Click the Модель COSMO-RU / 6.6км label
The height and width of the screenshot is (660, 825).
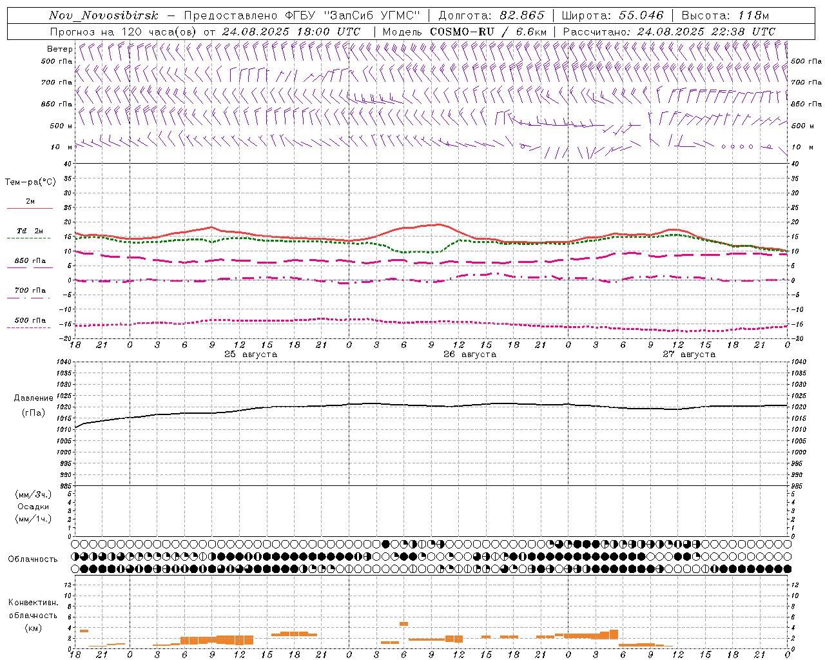(x=465, y=32)
